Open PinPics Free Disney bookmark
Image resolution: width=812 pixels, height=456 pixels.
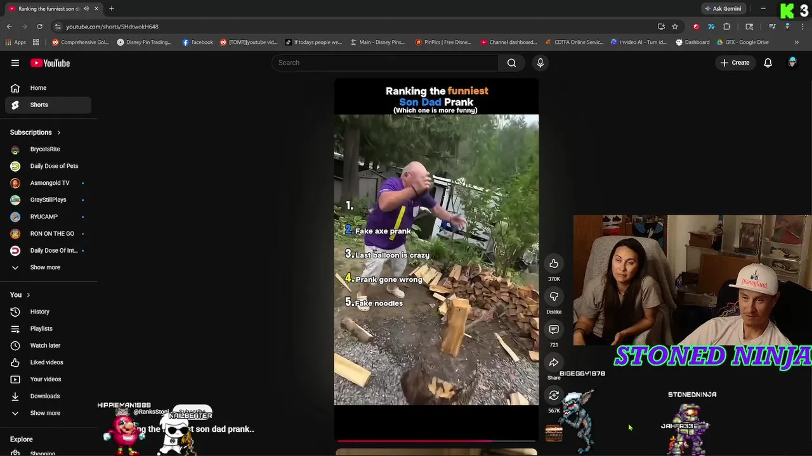[x=443, y=42]
